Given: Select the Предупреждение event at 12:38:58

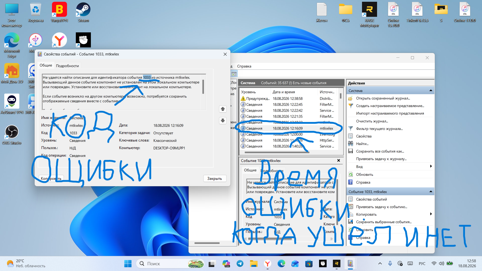Looking at the screenshot, I should click(x=289, y=98).
